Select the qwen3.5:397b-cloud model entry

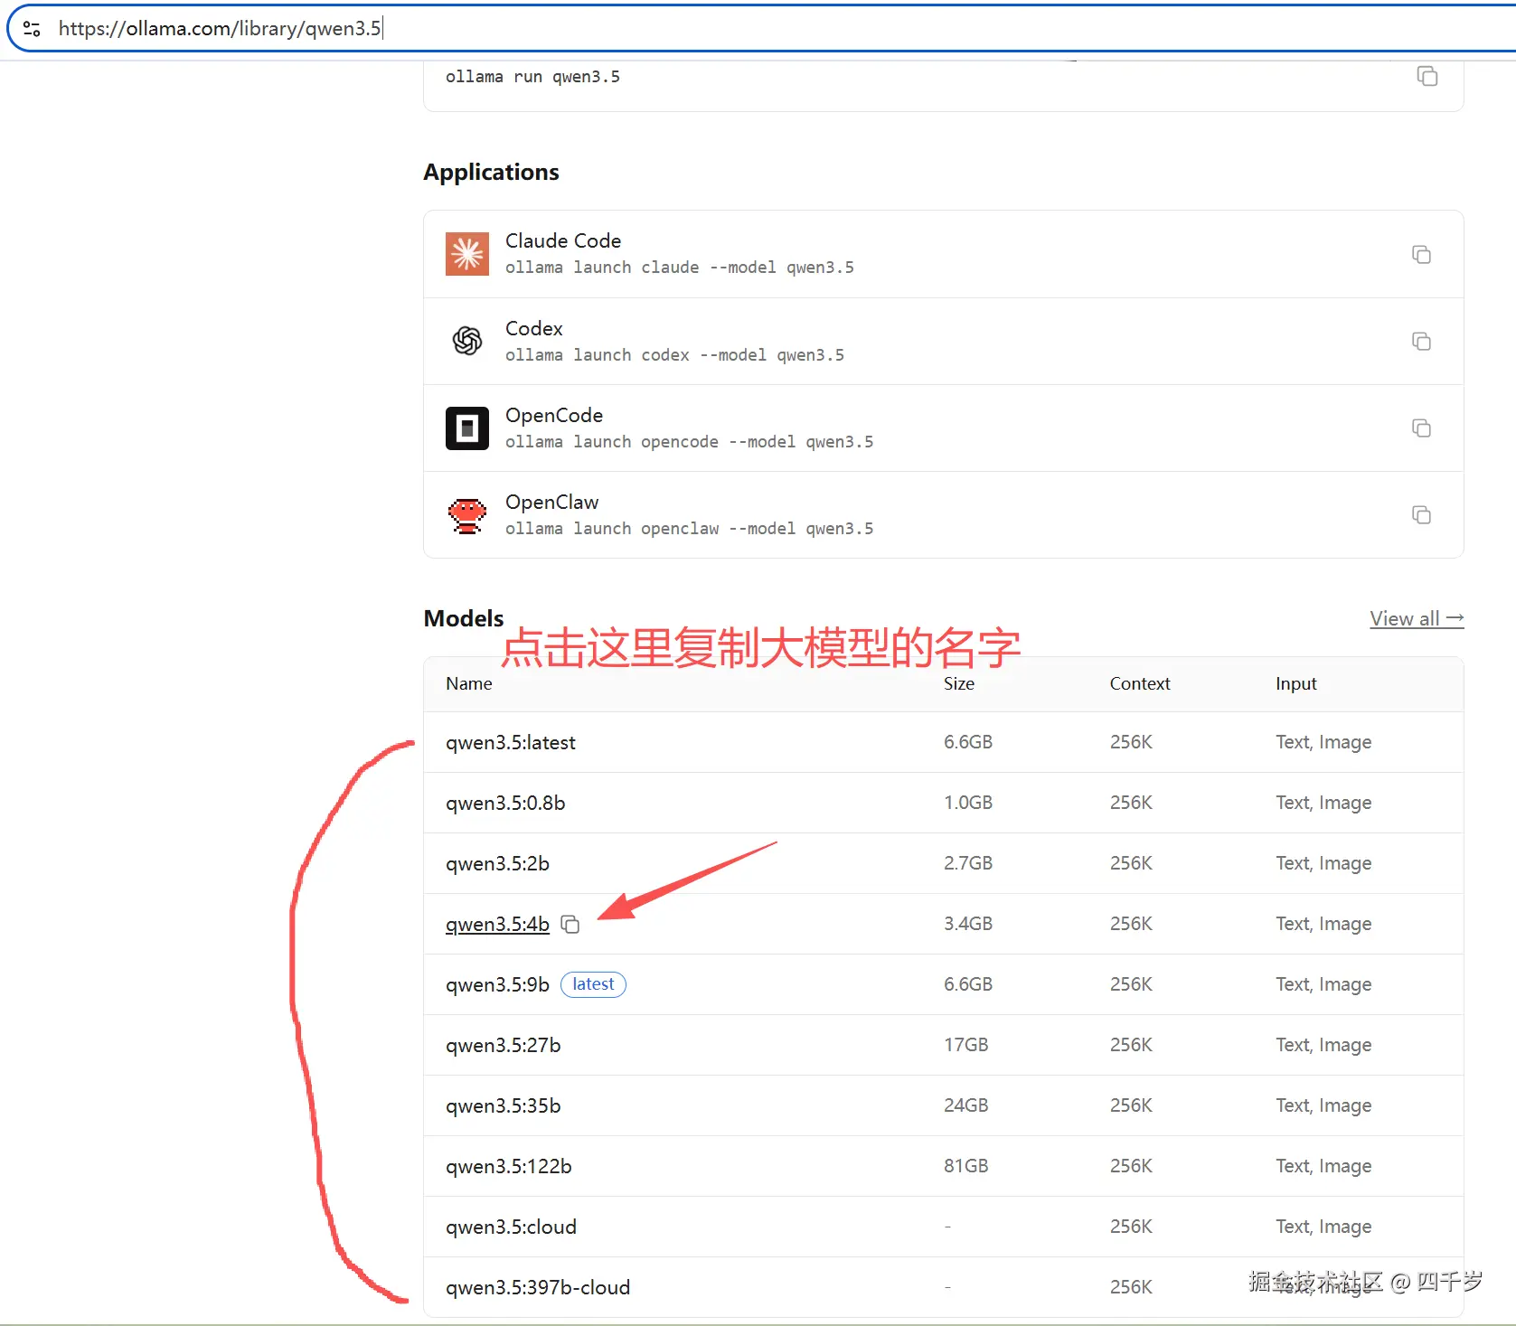(537, 1287)
